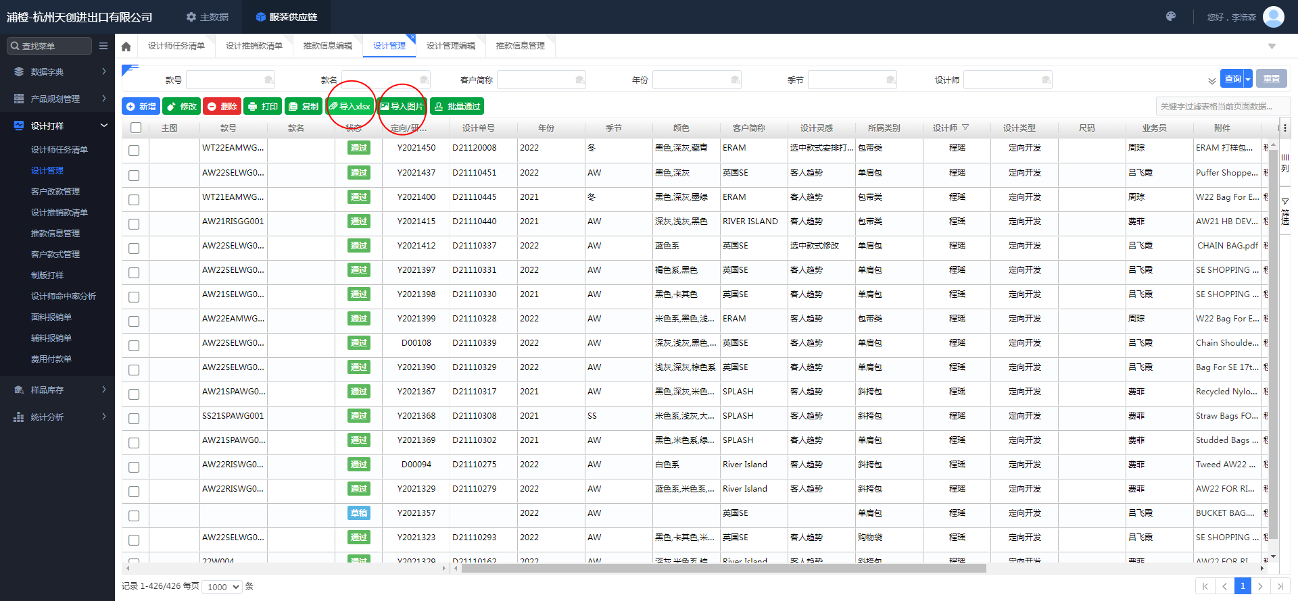The height and width of the screenshot is (601, 1298).
Task: Click the 季节 field lookup icon
Action: pos(890,80)
